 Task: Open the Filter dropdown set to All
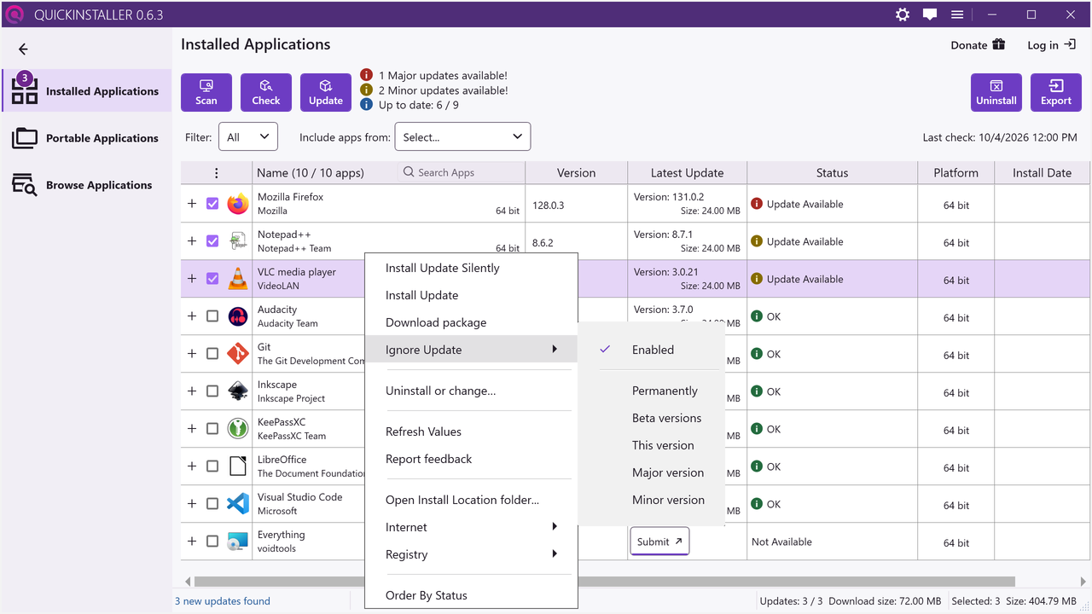click(x=248, y=136)
